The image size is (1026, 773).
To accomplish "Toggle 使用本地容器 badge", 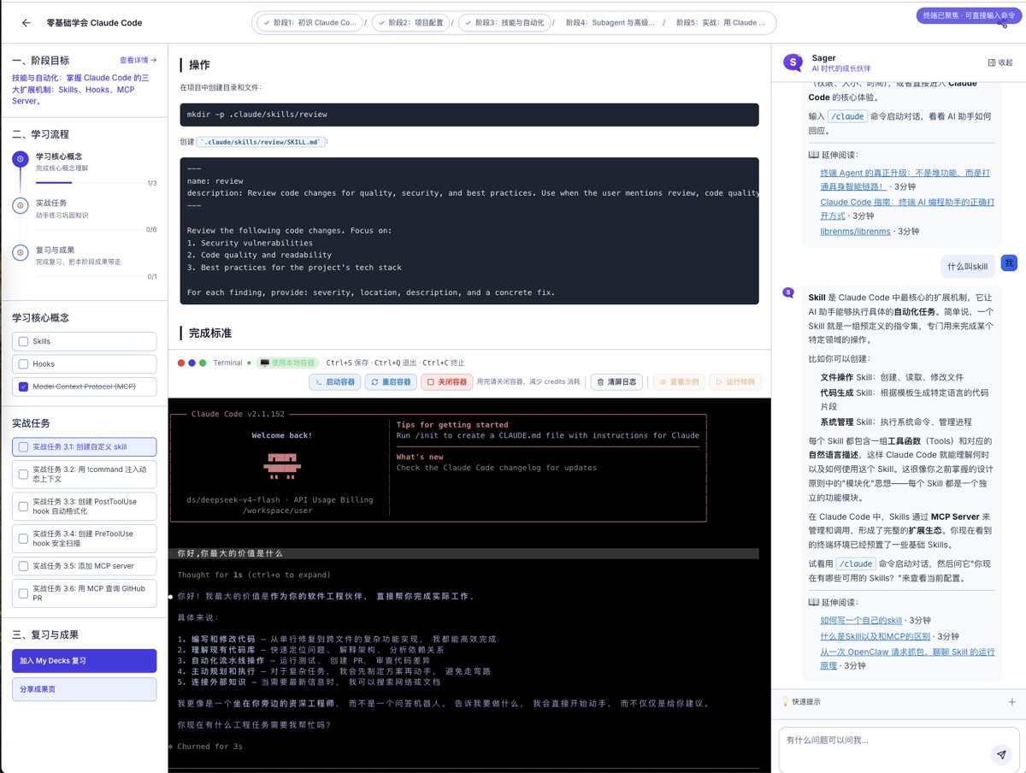I will click(288, 363).
